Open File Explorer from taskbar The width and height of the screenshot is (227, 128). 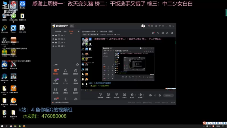click(x=15, y=126)
